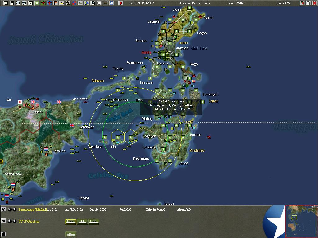
Task: Click the enemy task force tooltip
Action: [171, 107]
